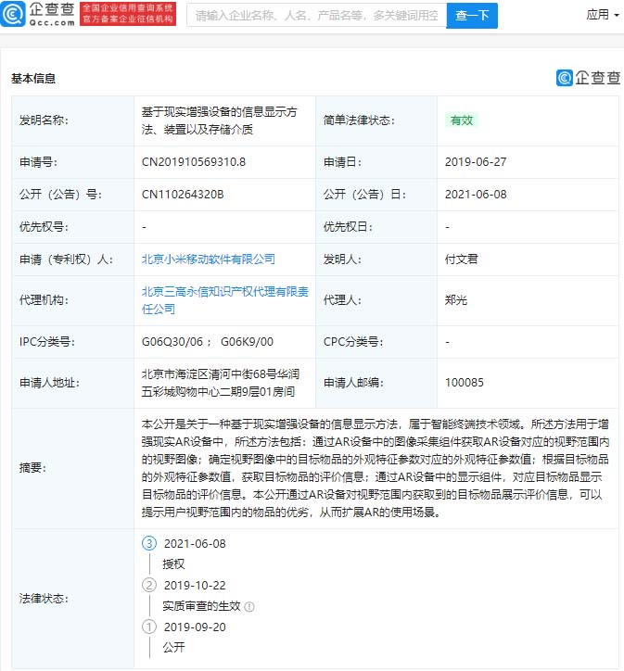Screen dimensions: 624x671
Task: Click IPC code G06Q30/06
Action: coord(172,342)
